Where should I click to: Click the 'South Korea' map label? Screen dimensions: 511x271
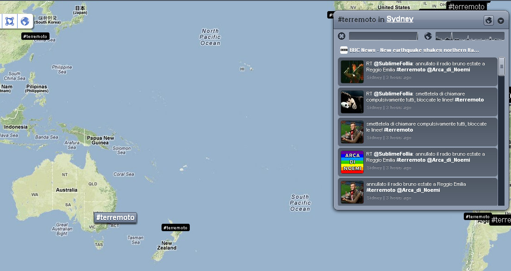[48, 20]
